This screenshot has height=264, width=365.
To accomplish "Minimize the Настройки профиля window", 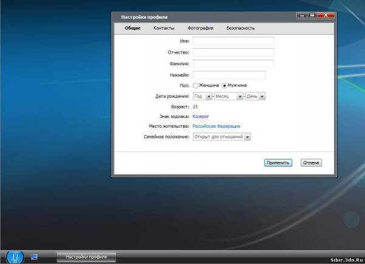I will click(301, 16).
